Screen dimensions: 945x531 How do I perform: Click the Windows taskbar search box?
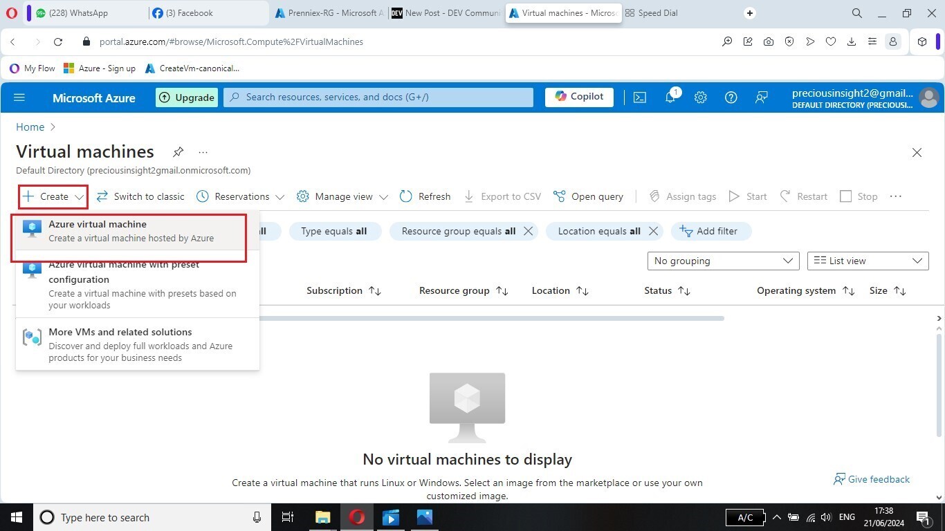click(x=151, y=517)
